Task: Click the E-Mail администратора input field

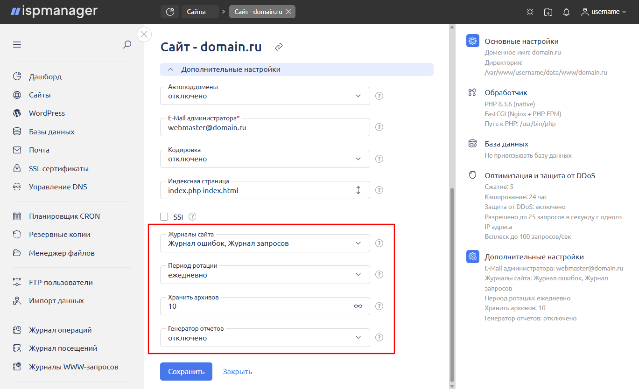Action: click(265, 127)
